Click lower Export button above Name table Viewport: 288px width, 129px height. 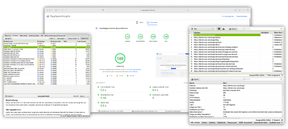click(x=195, y=79)
